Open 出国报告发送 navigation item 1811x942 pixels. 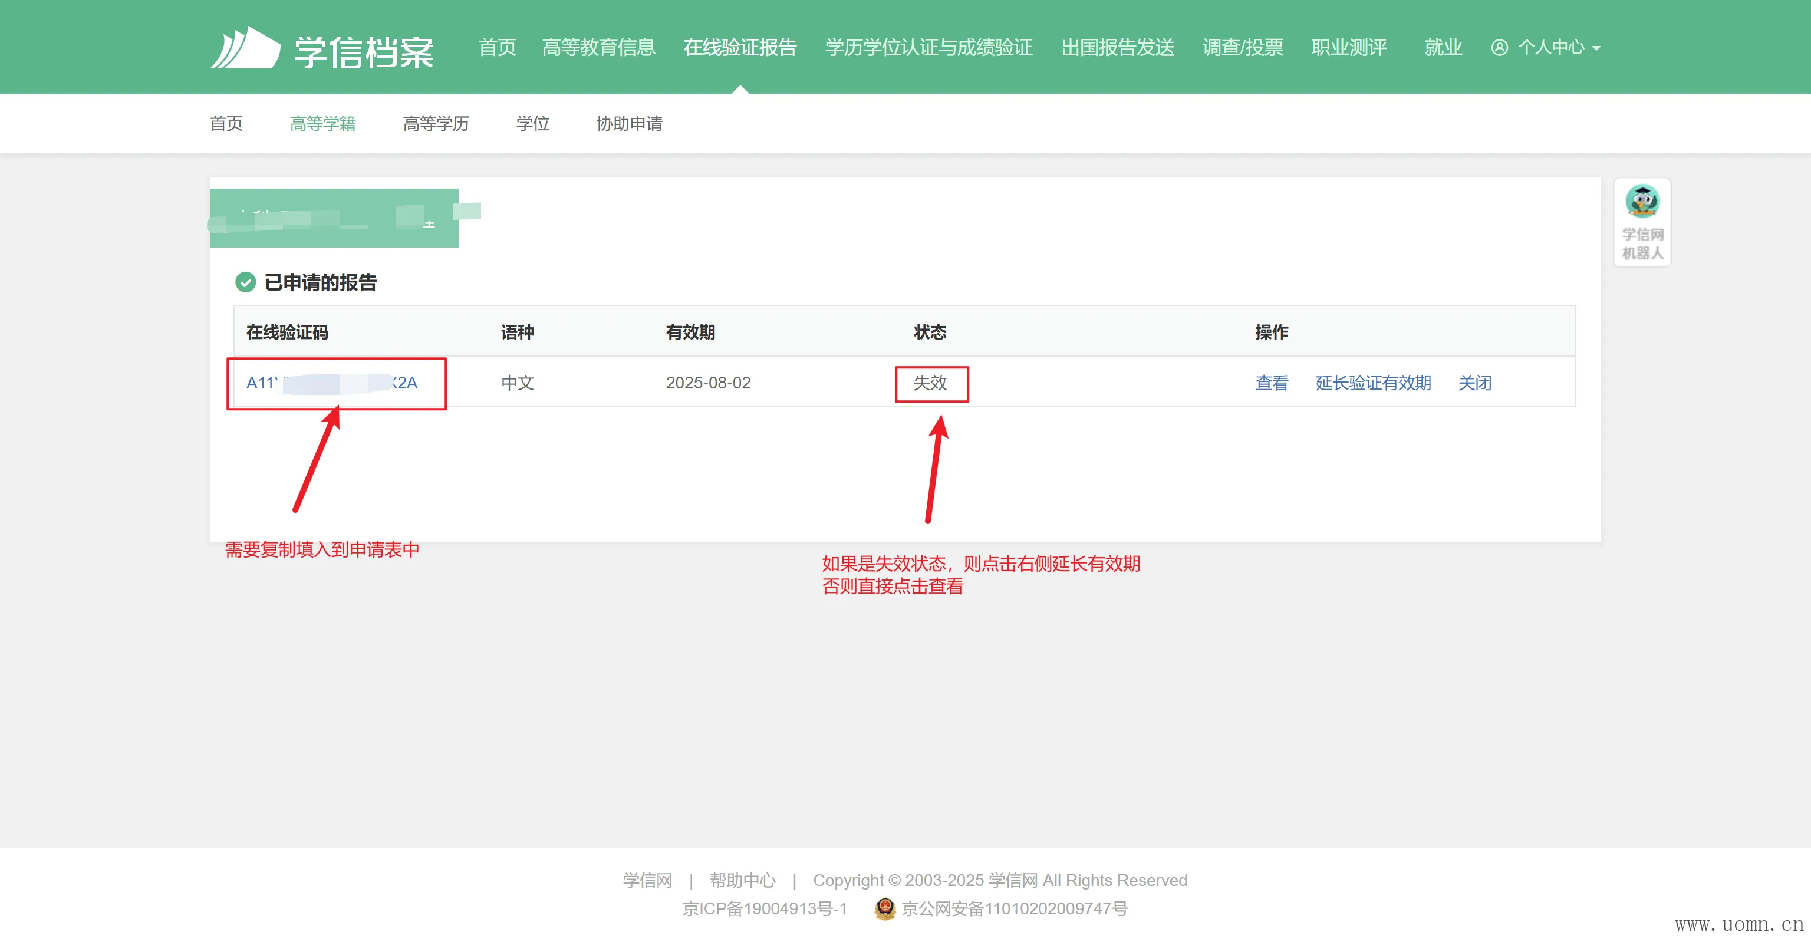[x=1117, y=47]
